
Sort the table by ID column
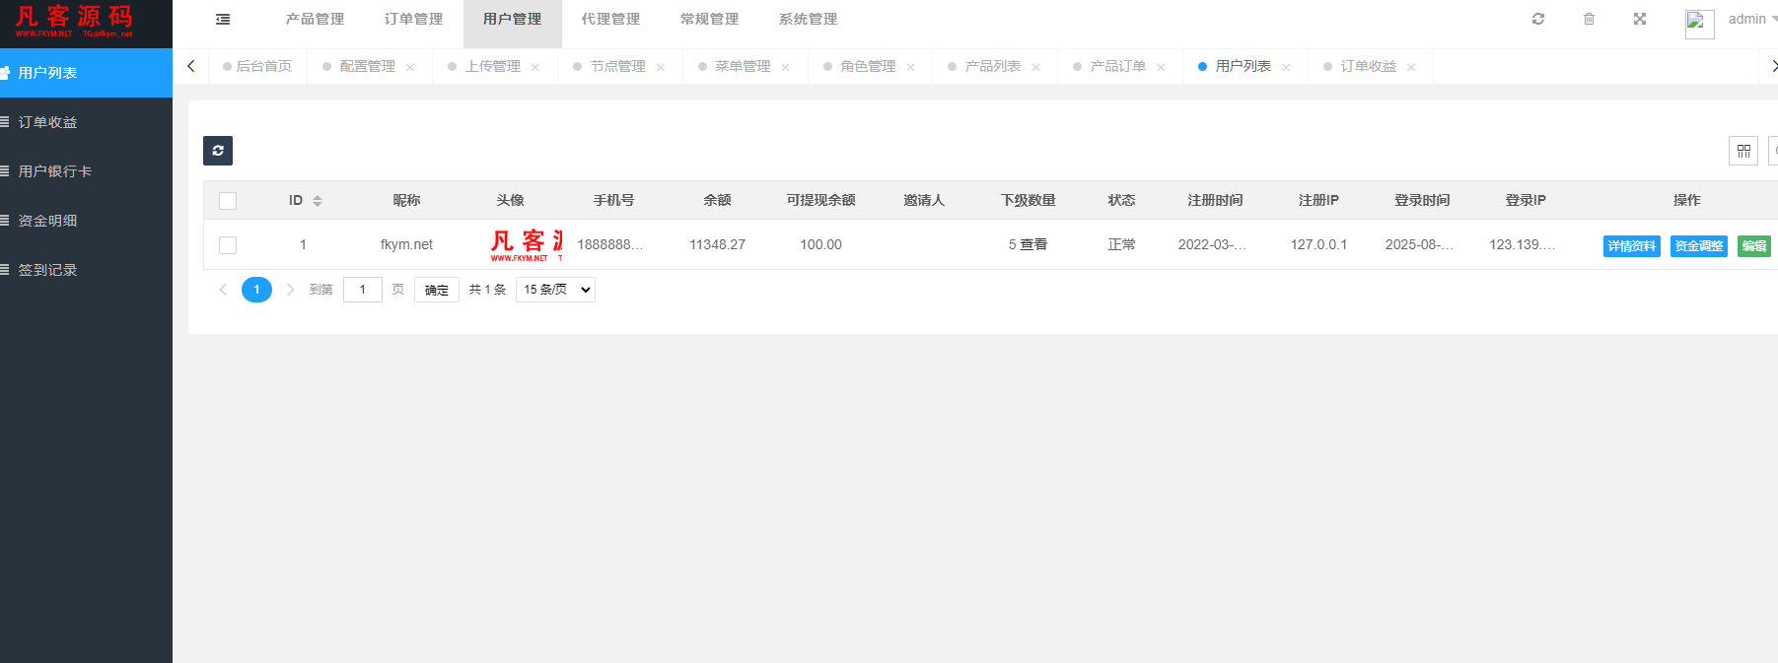click(x=318, y=201)
